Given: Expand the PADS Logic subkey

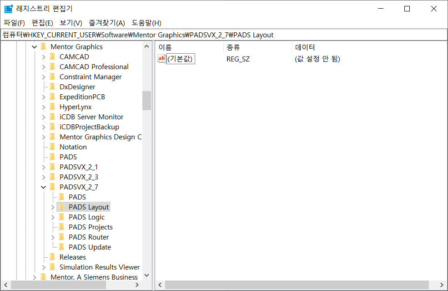Looking at the screenshot, I should click(x=53, y=217).
